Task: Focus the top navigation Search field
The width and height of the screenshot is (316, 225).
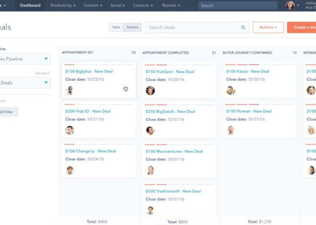Action: (238, 5)
